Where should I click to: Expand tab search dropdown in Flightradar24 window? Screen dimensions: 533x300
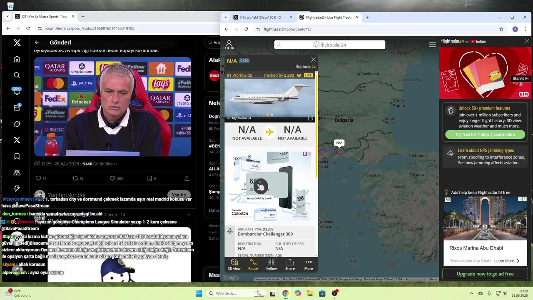tap(225, 17)
